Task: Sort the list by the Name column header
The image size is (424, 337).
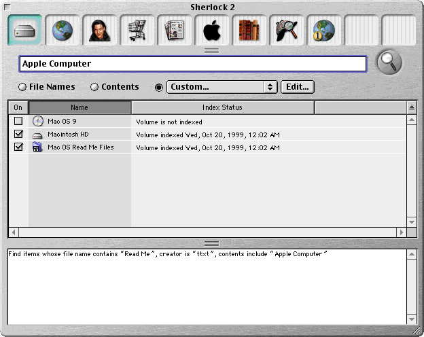Action: (x=79, y=107)
